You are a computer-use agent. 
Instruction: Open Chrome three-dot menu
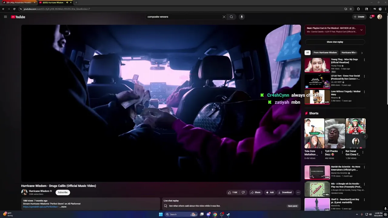click(x=385, y=9)
